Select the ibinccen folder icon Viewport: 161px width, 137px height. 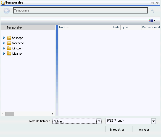pos(9,48)
